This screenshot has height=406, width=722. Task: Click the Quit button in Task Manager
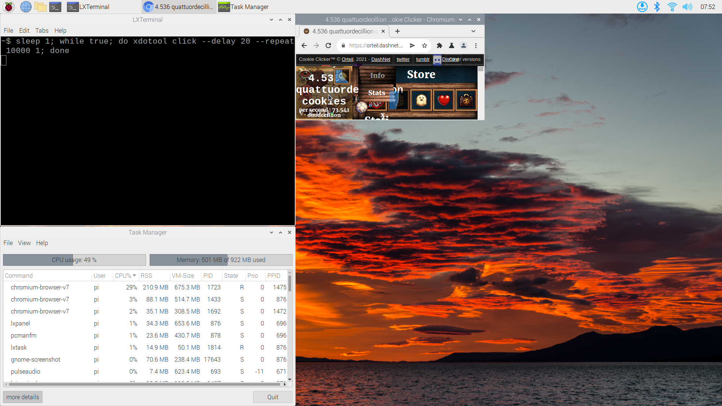(x=273, y=397)
